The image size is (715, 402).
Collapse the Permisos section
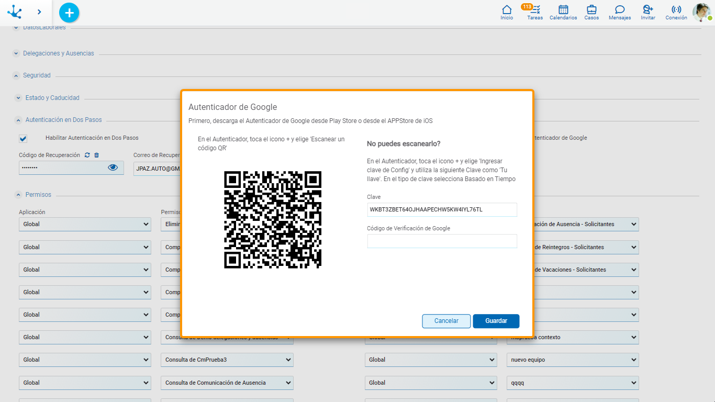[19, 195]
